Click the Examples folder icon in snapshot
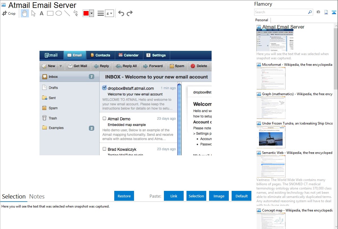This screenshot has height=229, width=338. coord(45,128)
